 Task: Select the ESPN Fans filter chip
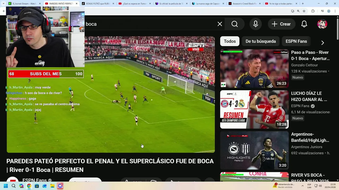296,41
